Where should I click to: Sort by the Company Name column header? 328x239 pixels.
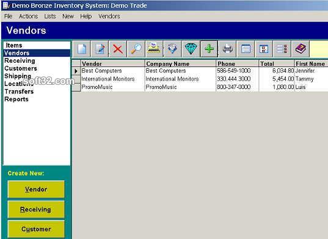180,63
